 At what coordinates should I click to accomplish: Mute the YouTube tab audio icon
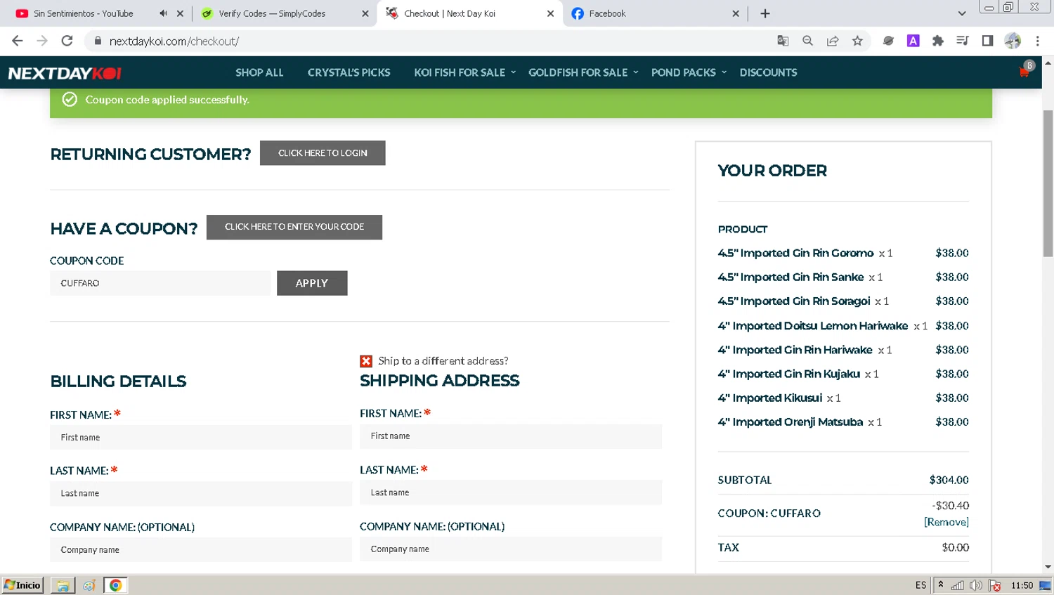pyautogui.click(x=163, y=13)
